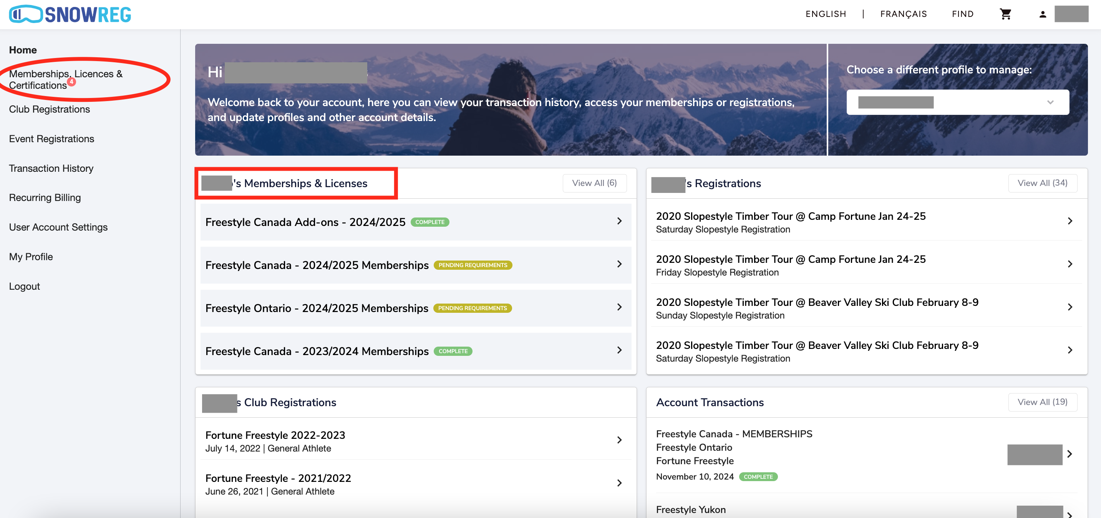1101x518 pixels.
Task: Click View All (6) memberships
Action: click(x=595, y=183)
